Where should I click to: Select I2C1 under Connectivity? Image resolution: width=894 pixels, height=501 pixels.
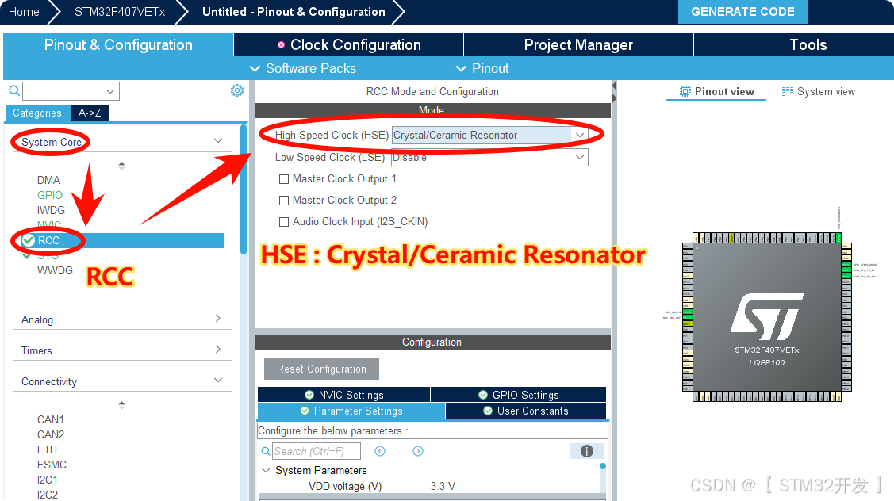48,480
